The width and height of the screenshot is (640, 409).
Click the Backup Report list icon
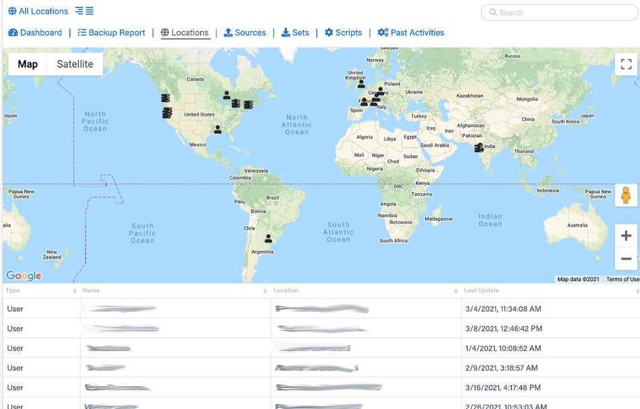[82, 32]
